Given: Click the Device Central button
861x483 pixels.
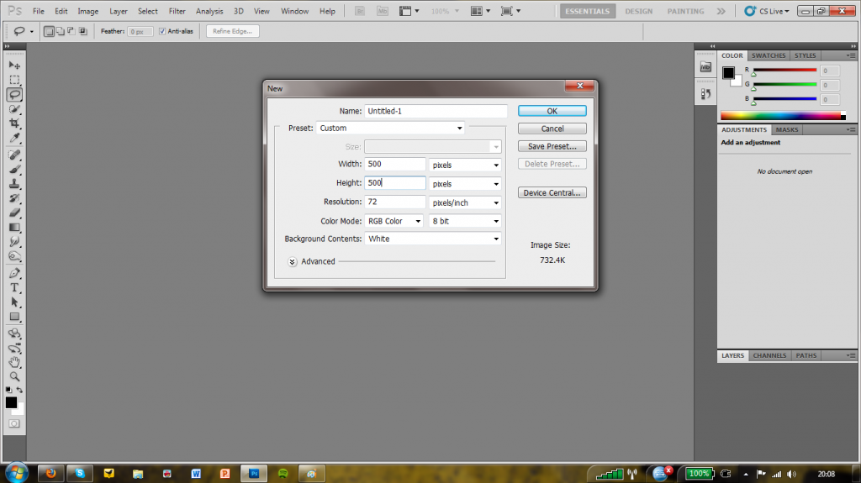Looking at the screenshot, I should (x=552, y=192).
